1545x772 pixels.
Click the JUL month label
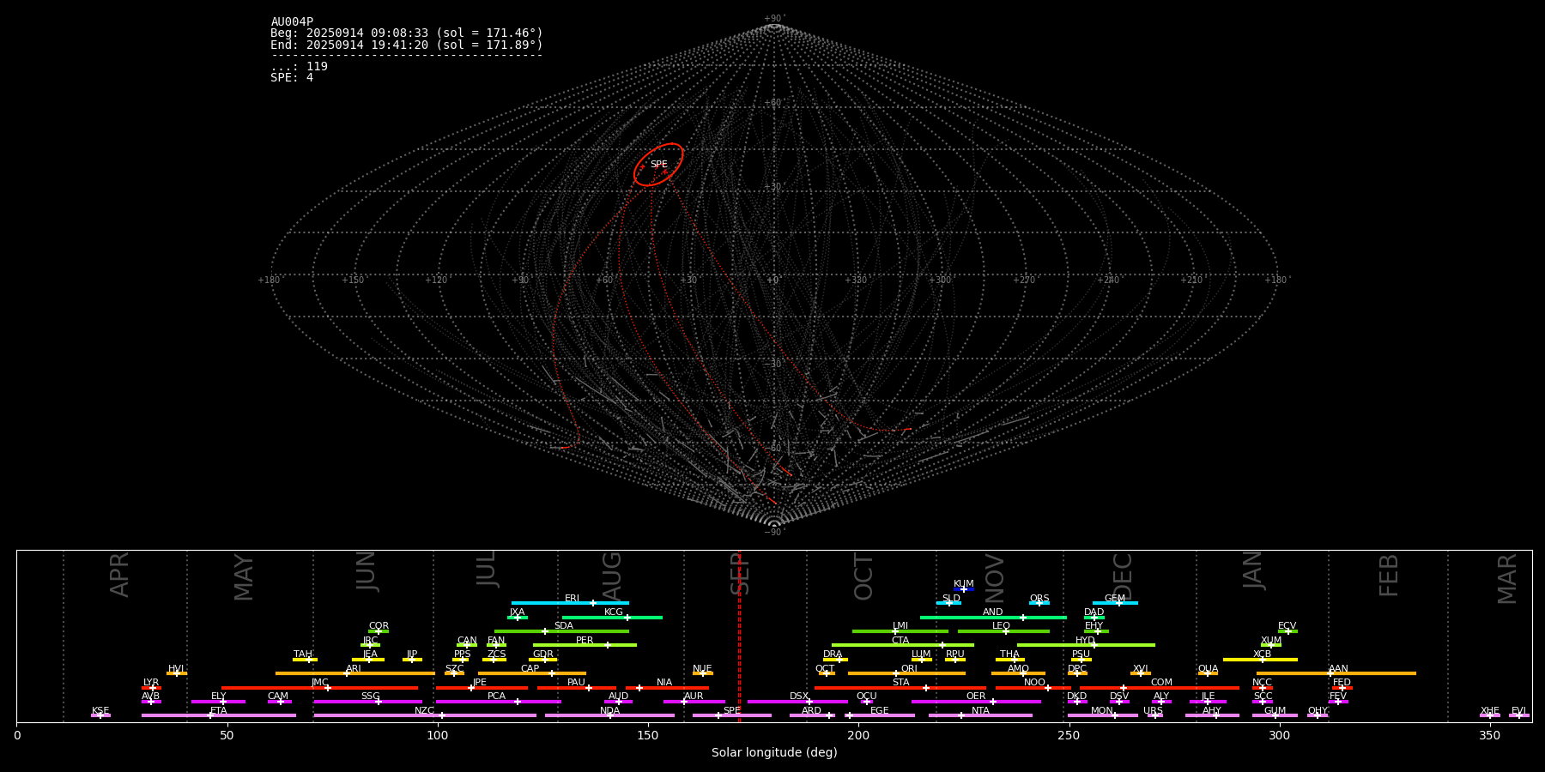point(486,569)
